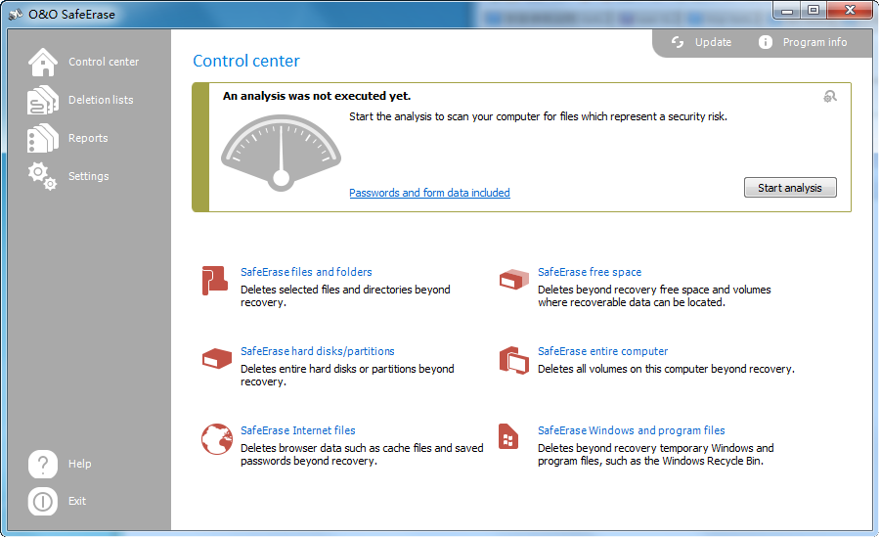Open SafeErase Windows and program files link
The height and width of the screenshot is (538, 880).
[632, 430]
